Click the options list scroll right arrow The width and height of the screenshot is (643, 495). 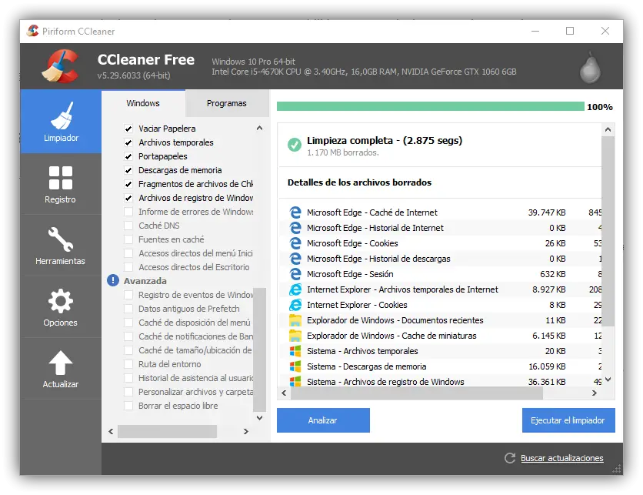[245, 431]
